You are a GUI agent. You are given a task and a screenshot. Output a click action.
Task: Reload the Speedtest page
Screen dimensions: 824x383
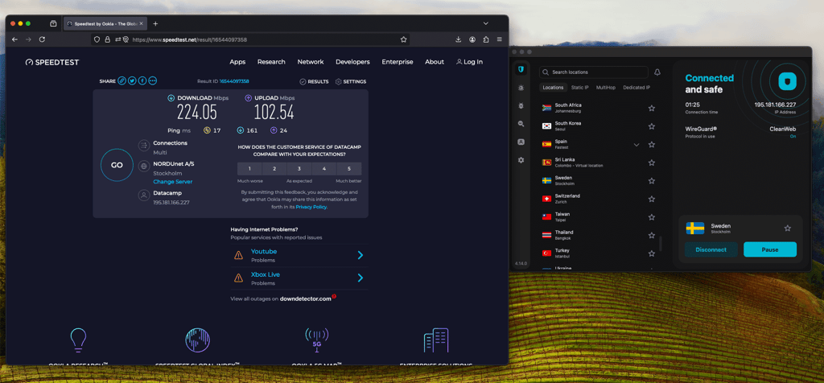[42, 39]
